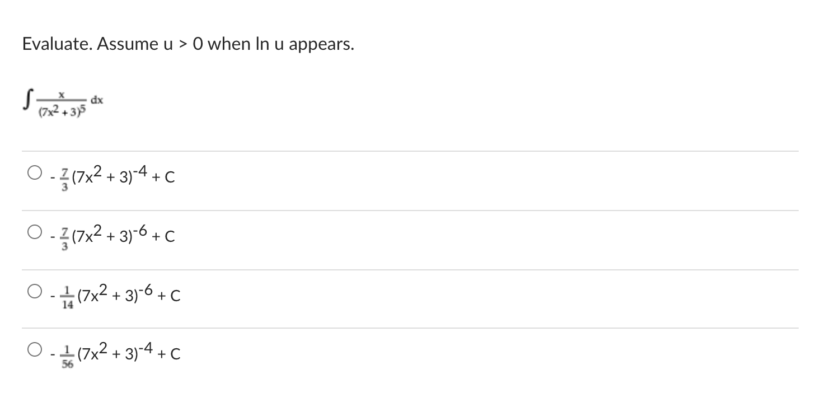Select the third radio button option

(x=34, y=290)
